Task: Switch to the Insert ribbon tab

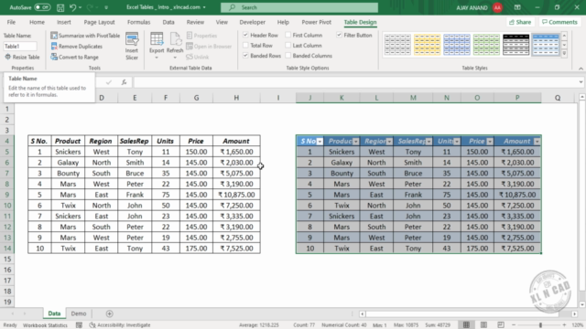Action: point(64,22)
